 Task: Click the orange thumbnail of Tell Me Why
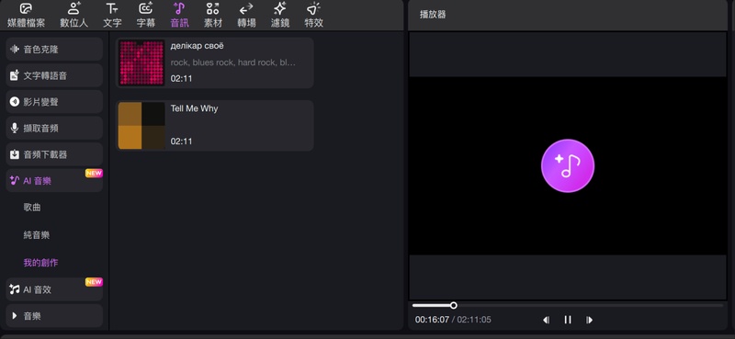[141, 126]
